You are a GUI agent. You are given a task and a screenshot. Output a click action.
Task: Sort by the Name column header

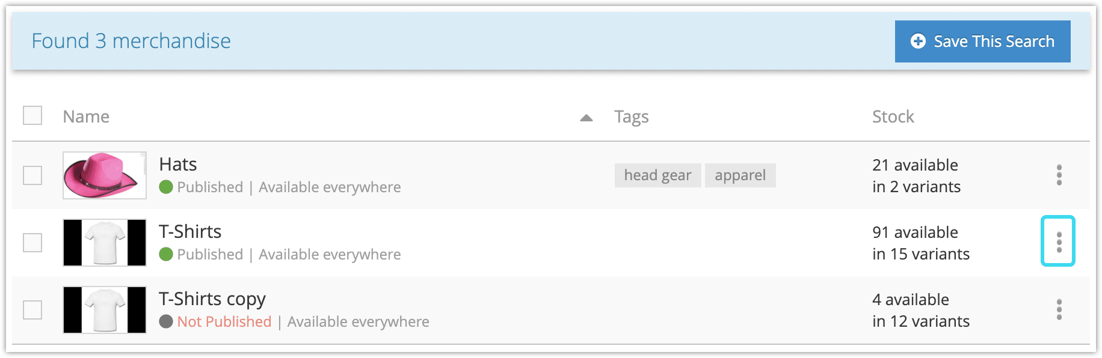point(86,117)
